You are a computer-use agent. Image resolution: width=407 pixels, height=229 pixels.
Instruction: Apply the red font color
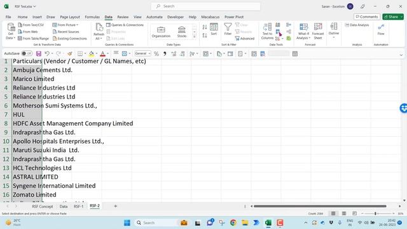pos(102,53)
